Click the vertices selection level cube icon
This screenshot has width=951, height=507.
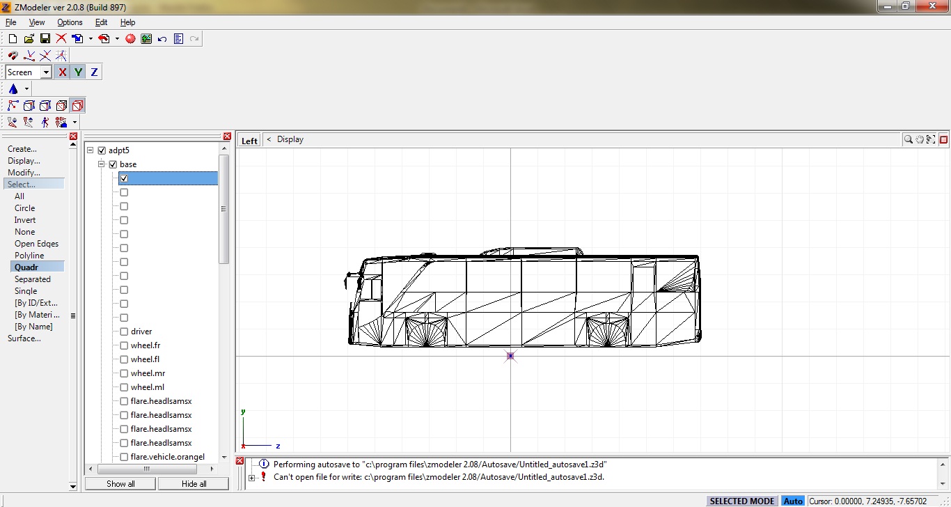pyautogui.click(x=29, y=104)
